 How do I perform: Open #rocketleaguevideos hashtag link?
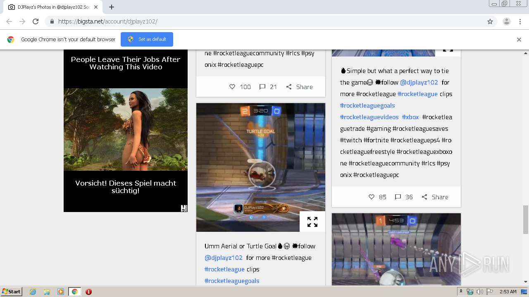point(369,117)
